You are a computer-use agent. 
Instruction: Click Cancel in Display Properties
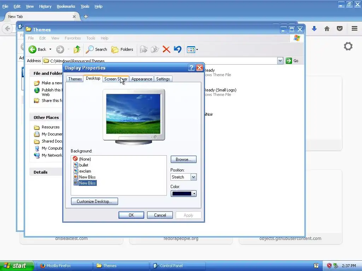tap(160, 215)
